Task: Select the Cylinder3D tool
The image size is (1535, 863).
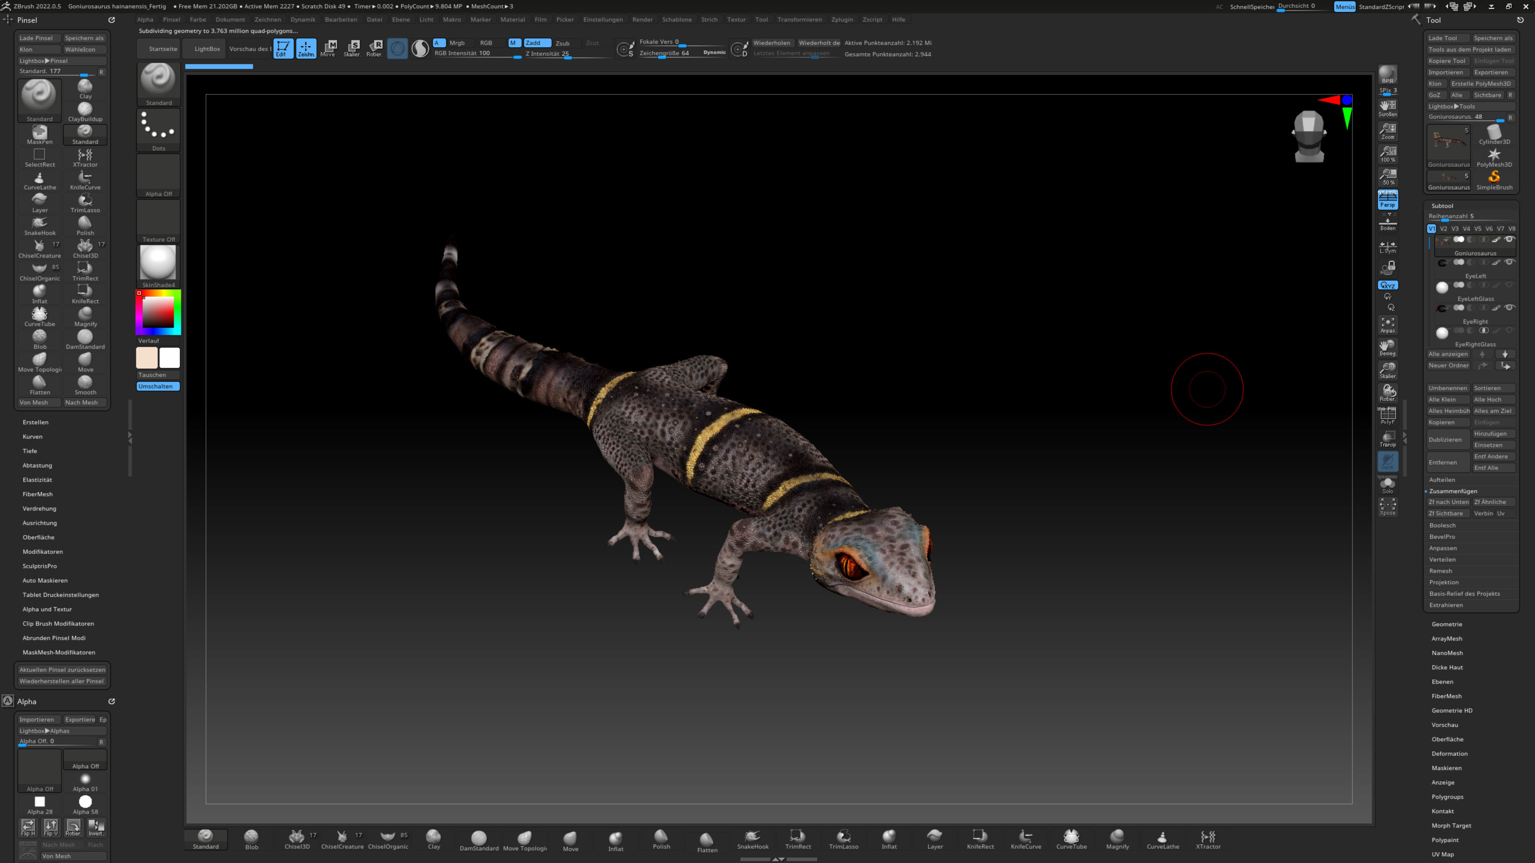Action: point(1494,135)
